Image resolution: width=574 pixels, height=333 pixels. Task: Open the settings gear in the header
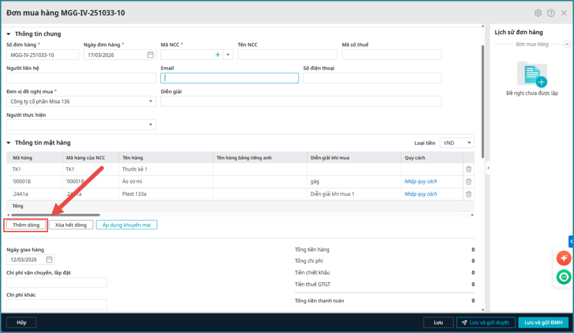click(538, 13)
